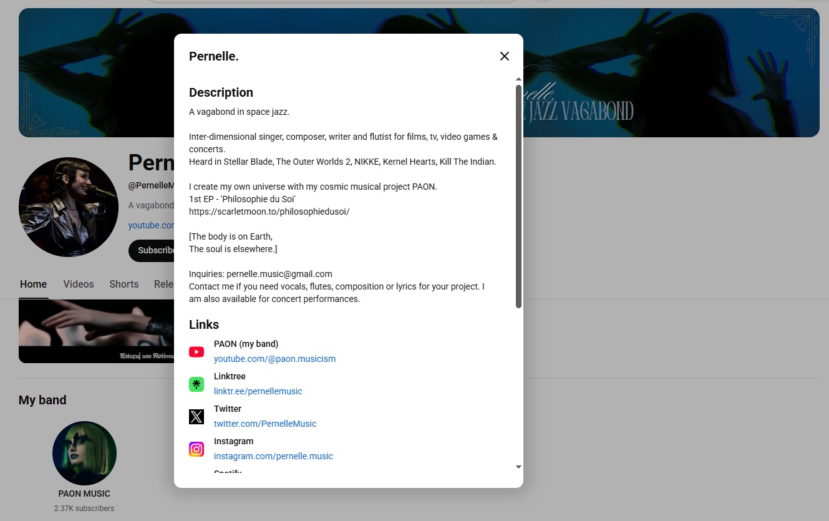This screenshot has height=521, width=829.
Task: Open the youtube.com/@paon.musicism link
Action: (274, 359)
